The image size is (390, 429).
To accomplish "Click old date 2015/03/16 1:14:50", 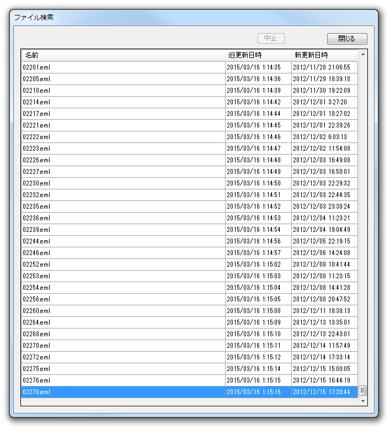I will (254, 183).
